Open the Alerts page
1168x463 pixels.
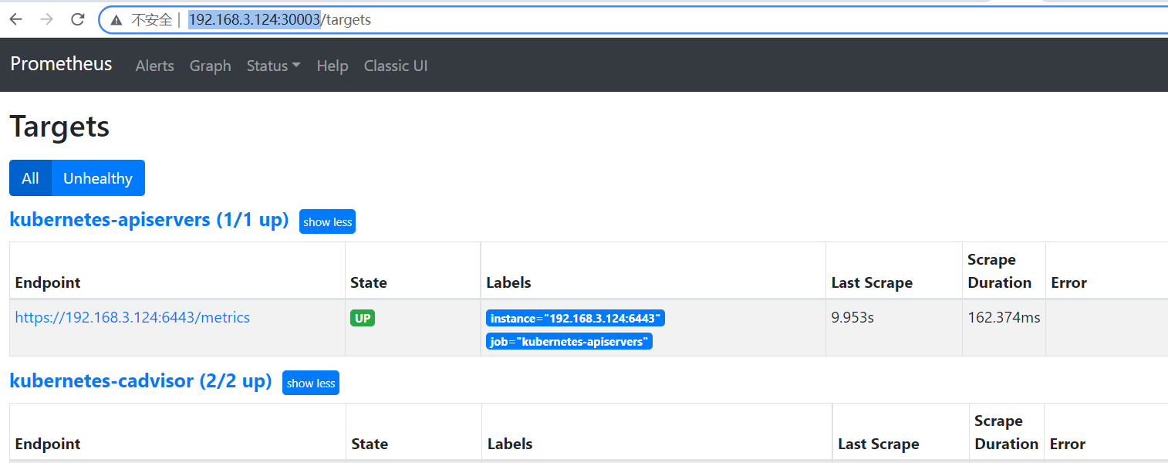tap(154, 66)
